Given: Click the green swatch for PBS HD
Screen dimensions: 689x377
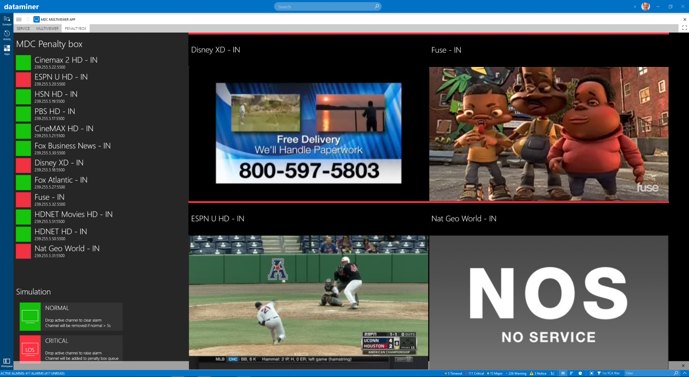Looking at the screenshot, I should (x=23, y=114).
